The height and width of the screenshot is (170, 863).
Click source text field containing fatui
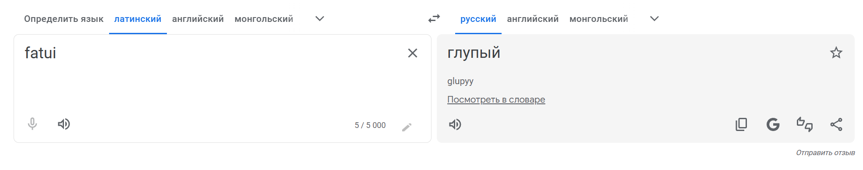coord(210,74)
